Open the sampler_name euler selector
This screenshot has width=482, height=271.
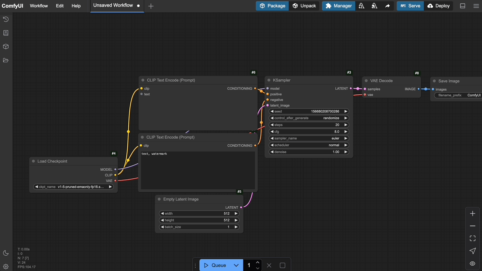(x=309, y=138)
